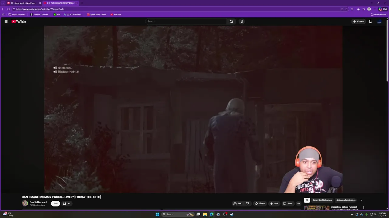Mute the Apple Music tab audio
The image size is (389, 218).
12,3
